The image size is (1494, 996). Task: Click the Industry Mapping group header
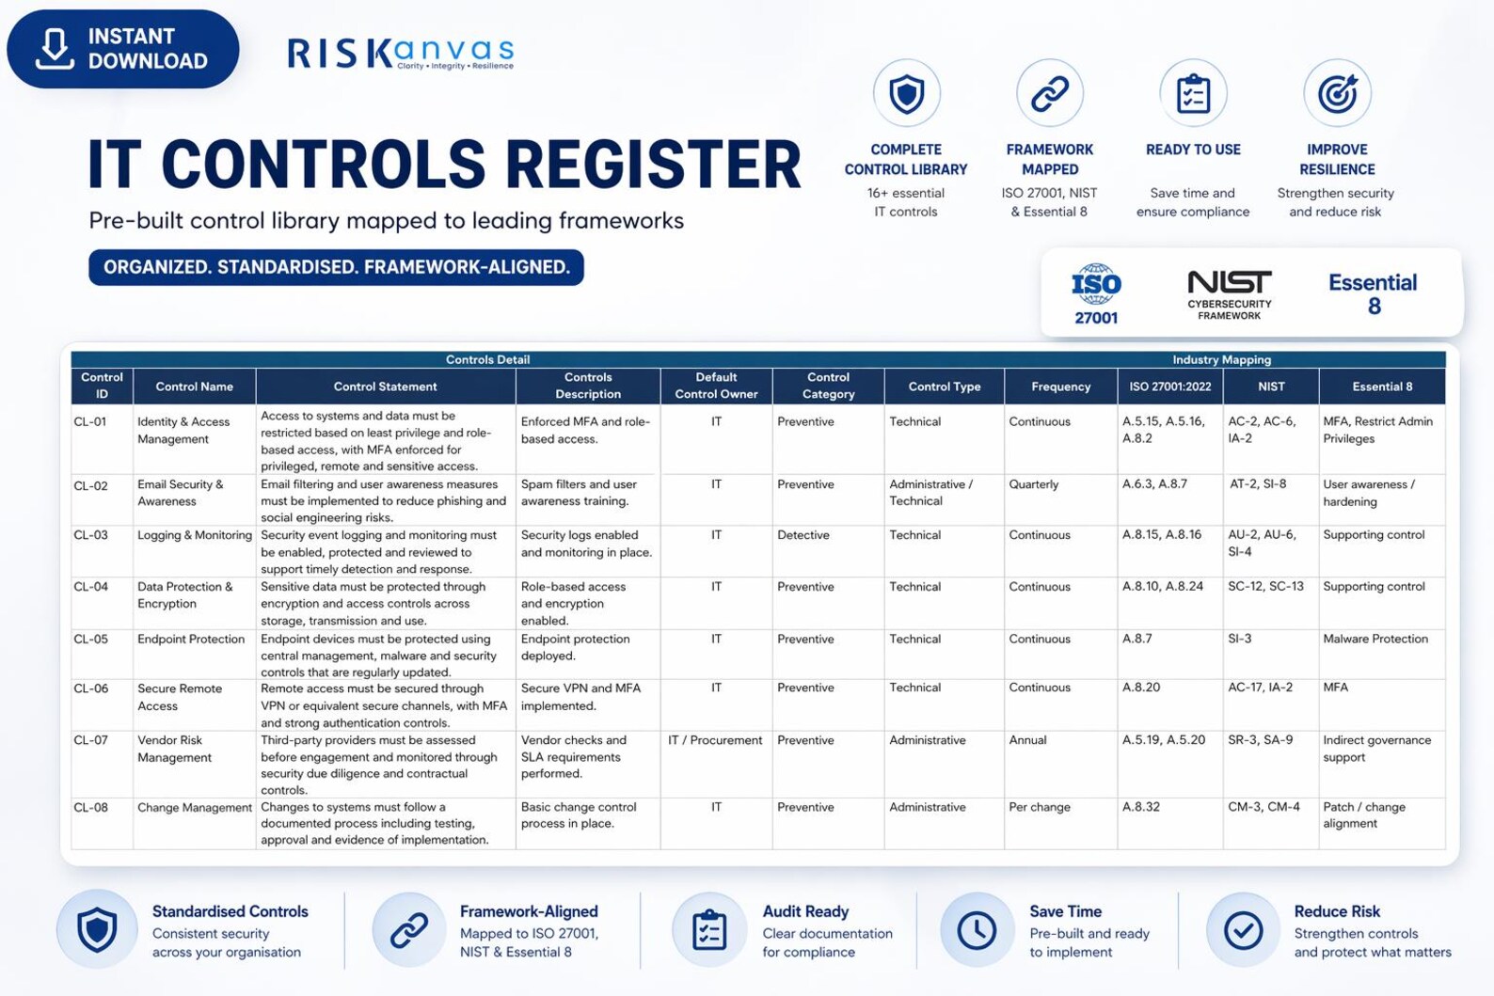tap(1221, 359)
